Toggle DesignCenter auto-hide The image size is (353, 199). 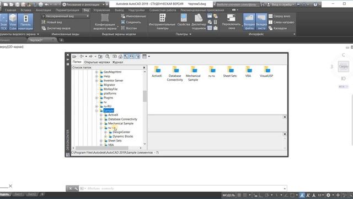click(68, 60)
